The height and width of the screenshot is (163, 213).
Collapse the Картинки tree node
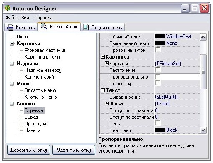coord(12,43)
